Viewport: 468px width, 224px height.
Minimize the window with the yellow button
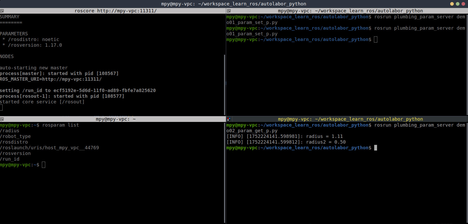coord(452,4)
